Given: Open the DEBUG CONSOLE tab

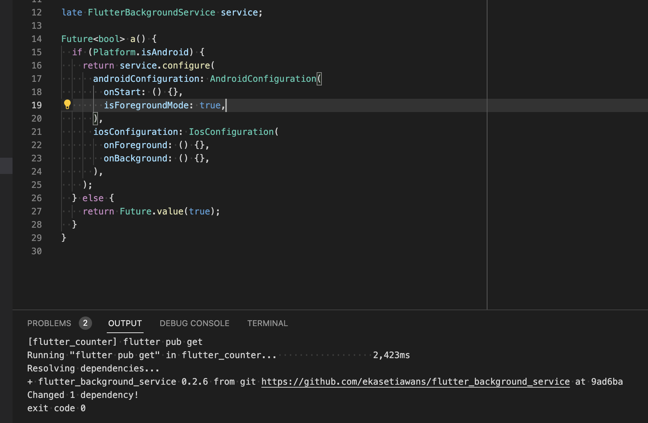Looking at the screenshot, I should [194, 323].
